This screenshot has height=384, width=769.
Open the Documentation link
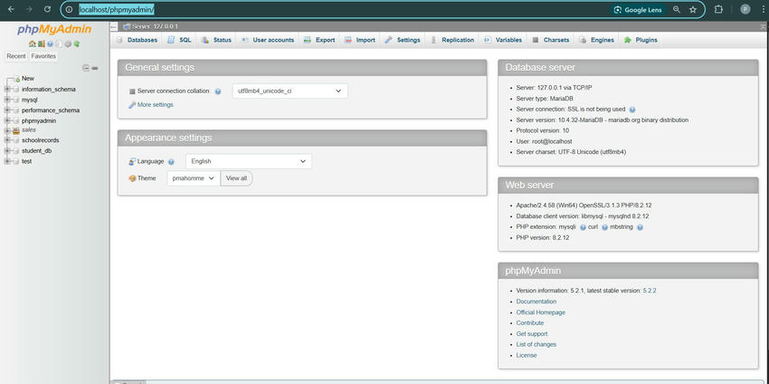pos(536,302)
